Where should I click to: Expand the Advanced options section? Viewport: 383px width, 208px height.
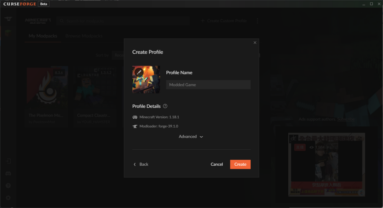tap(191, 136)
